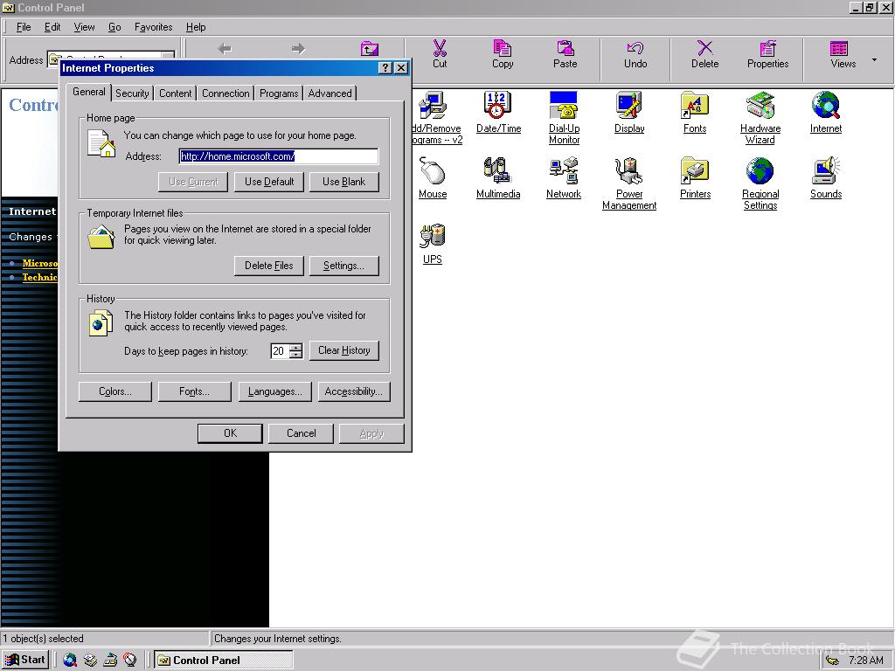This screenshot has height=671, width=895.
Task: Click the Undo toolbar button
Action: 635,54
